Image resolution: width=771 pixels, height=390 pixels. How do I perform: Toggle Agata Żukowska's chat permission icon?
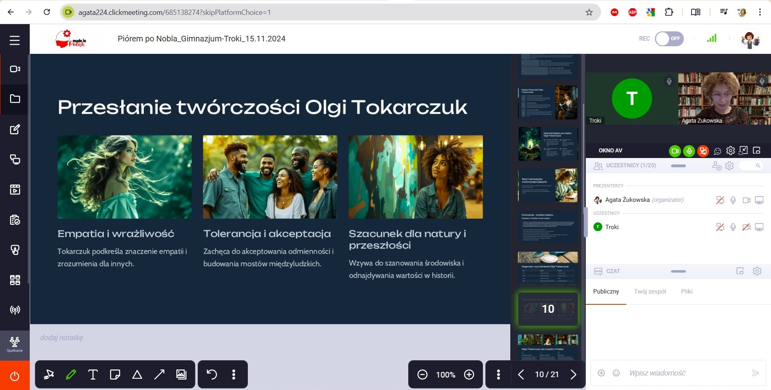point(720,200)
